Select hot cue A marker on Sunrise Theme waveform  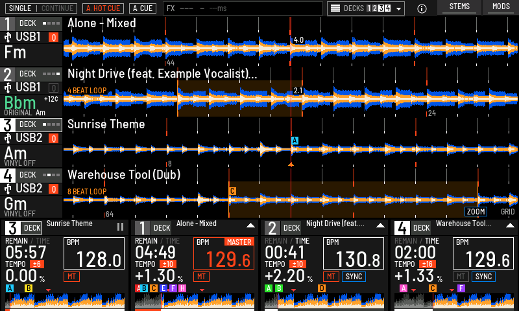click(x=295, y=141)
